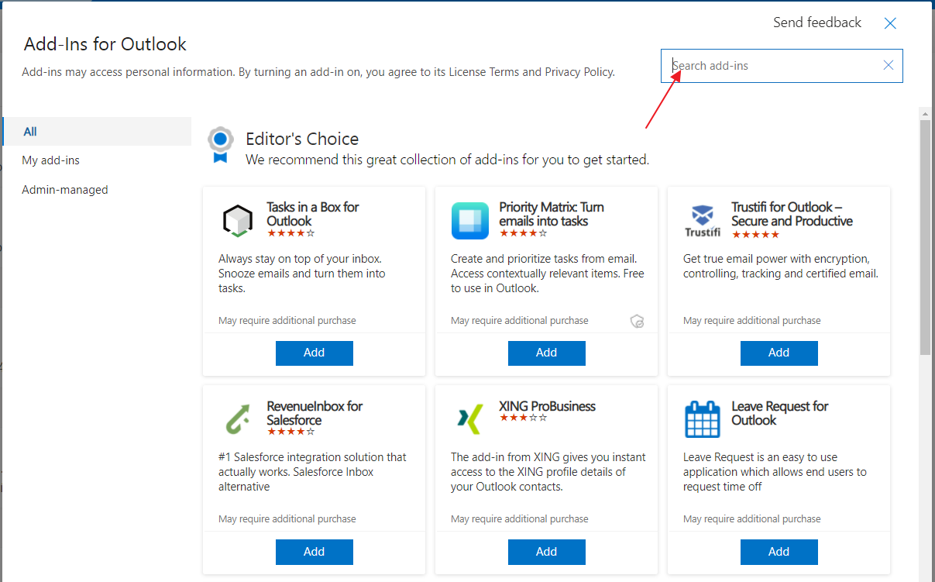Open Leave Request for Outlook title
The height and width of the screenshot is (582, 935).
pos(780,413)
